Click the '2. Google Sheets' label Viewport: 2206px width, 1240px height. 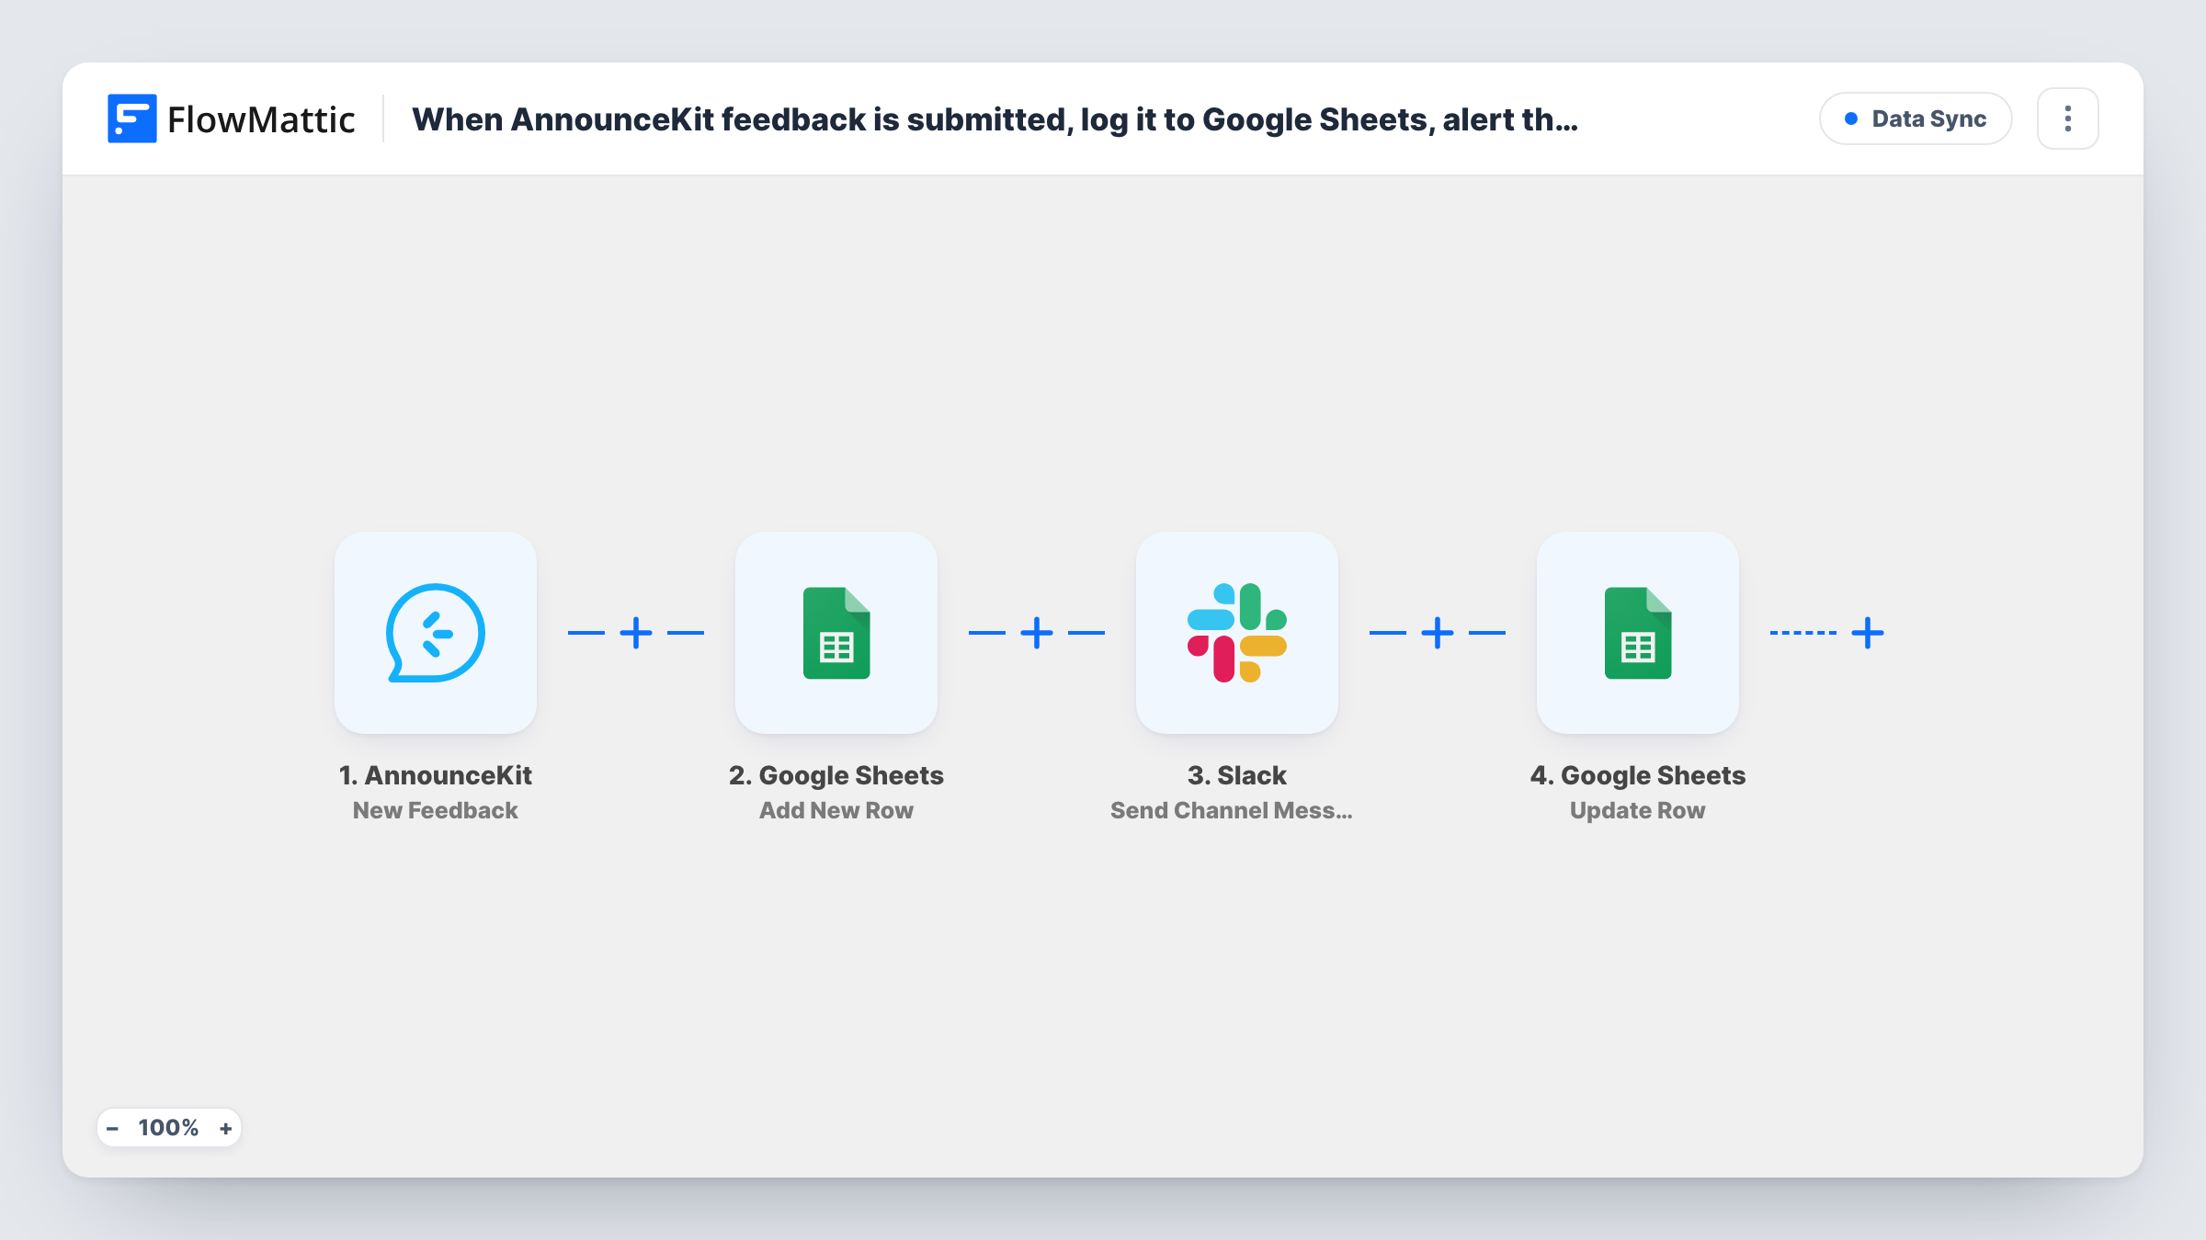click(836, 775)
